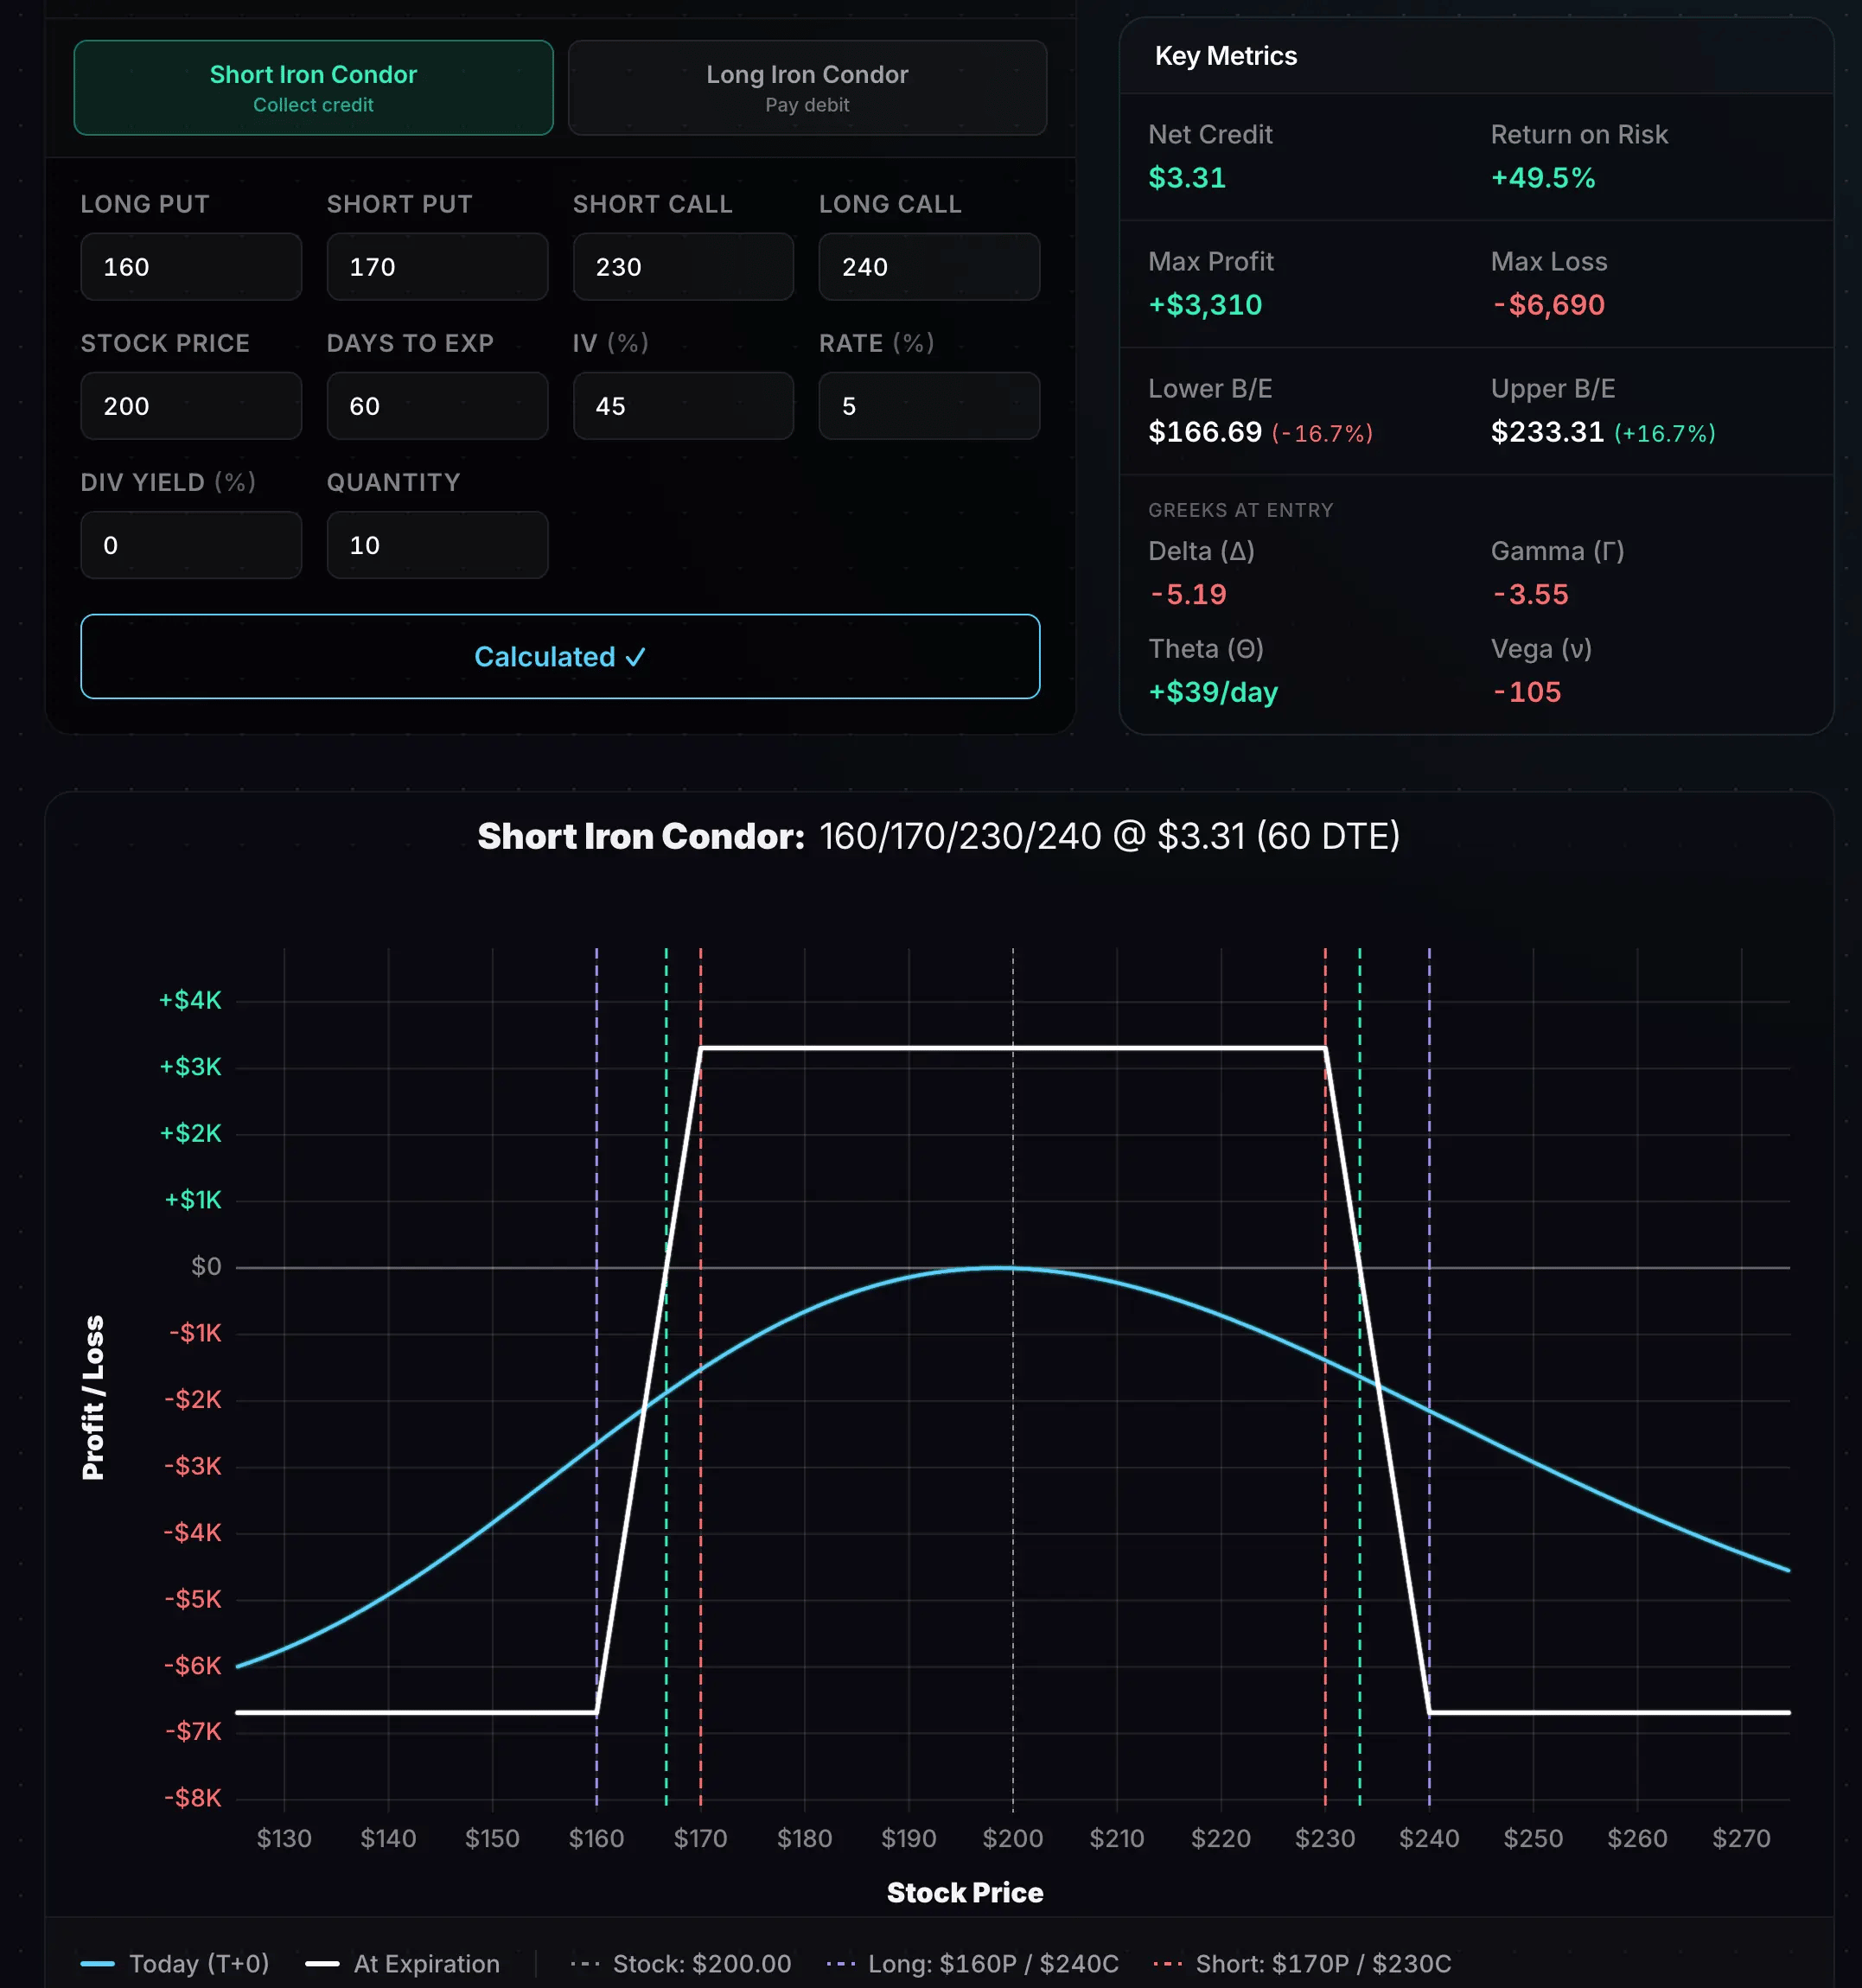The width and height of the screenshot is (1862, 1988).
Task: Click the Long $160P / $240C legend
Action: coord(972,1963)
